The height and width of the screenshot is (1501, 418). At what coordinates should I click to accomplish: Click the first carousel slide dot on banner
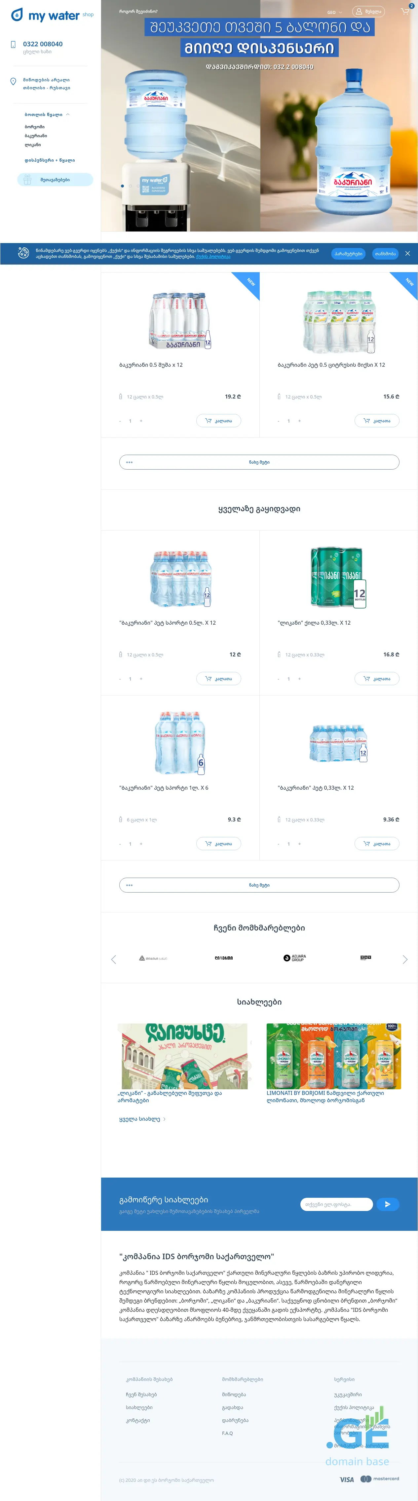(x=122, y=186)
